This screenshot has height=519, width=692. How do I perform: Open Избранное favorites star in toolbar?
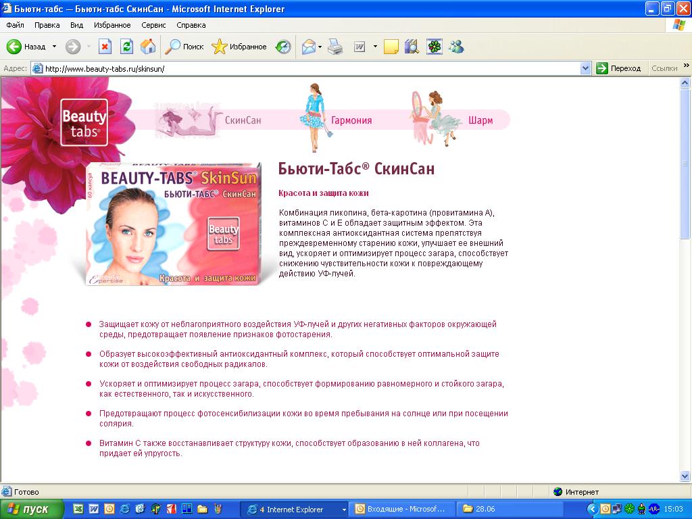[239, 47]
